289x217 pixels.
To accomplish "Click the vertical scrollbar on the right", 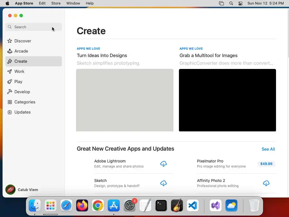I will click(288, 34).
